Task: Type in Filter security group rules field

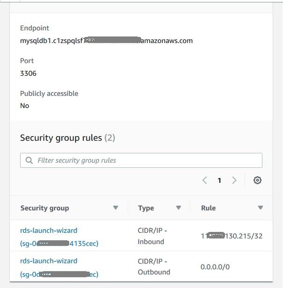Action: coord(145,160)
